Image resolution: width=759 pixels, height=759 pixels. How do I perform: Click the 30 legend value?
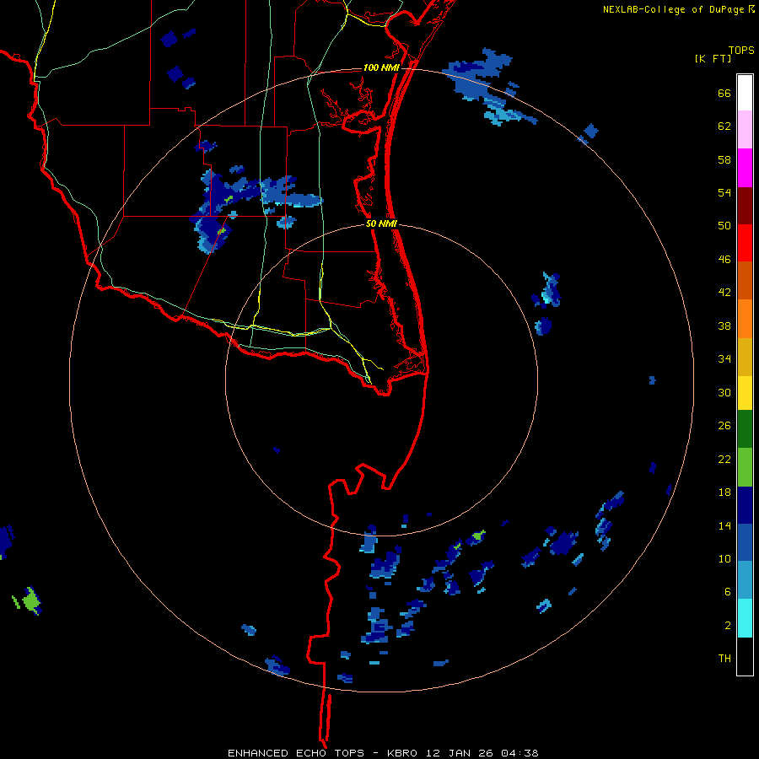click(x=724, y=392)
